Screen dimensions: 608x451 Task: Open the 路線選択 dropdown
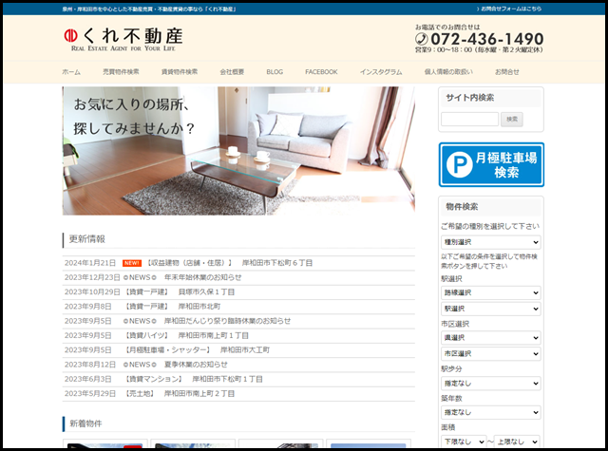(x=491, y=292)
